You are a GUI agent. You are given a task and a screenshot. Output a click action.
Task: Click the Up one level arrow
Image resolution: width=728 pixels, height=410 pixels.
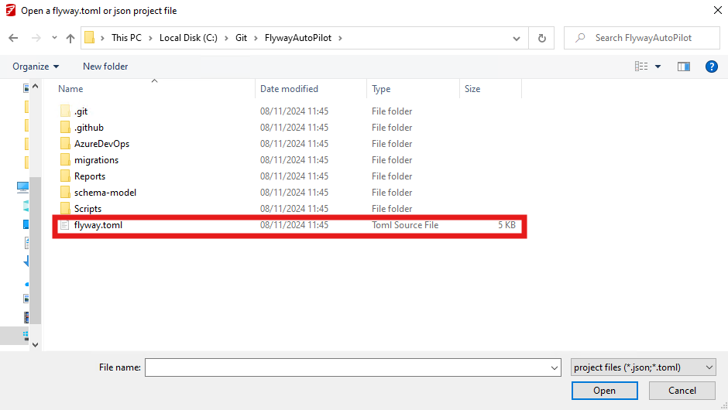70,38
